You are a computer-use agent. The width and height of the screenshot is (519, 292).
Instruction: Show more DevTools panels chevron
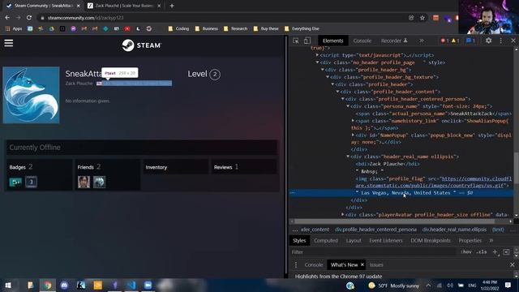tap(422, 41)
